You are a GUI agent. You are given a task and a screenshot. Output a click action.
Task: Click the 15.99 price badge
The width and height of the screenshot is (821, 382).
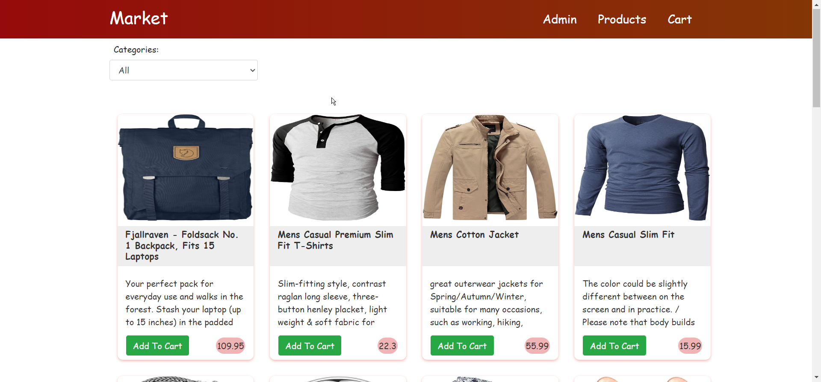[690, 346]
